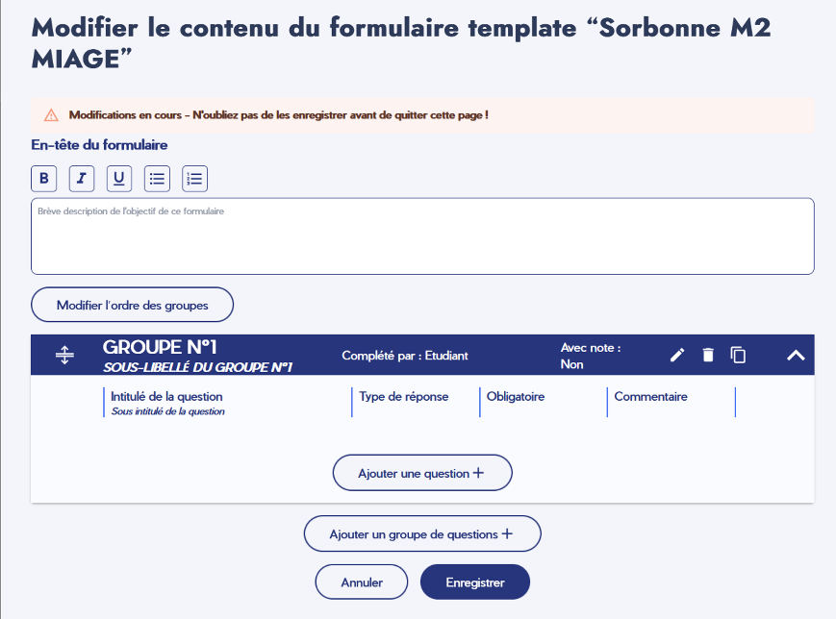836x619 pixels.
Task: Edit Groupe N°1 with the pencil icon
Action: click(677, 355)
